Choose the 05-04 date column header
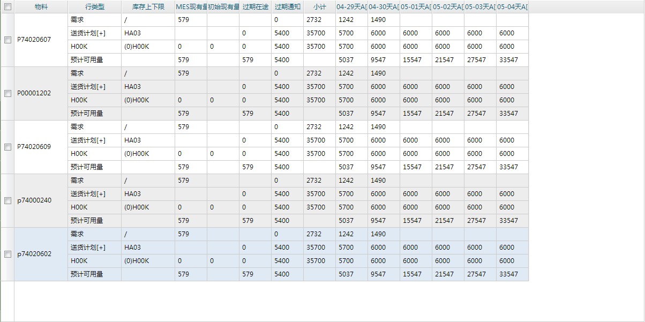The width and height of the screenshot is (645, 322). pyautogui.click(x=512, y=7)
